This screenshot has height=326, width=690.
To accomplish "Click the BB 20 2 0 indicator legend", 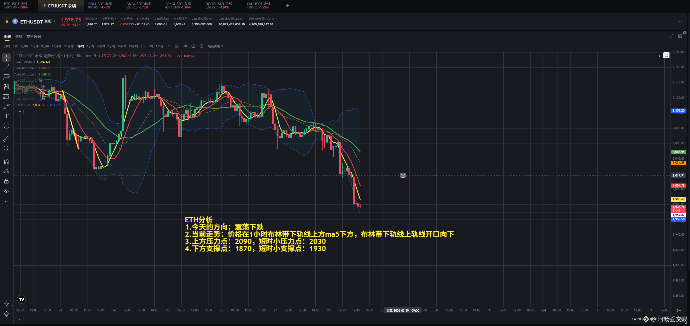I will click(45, 105).
